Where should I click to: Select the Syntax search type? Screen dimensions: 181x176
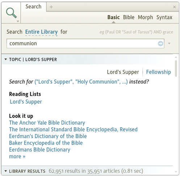[x=164, y=18]
